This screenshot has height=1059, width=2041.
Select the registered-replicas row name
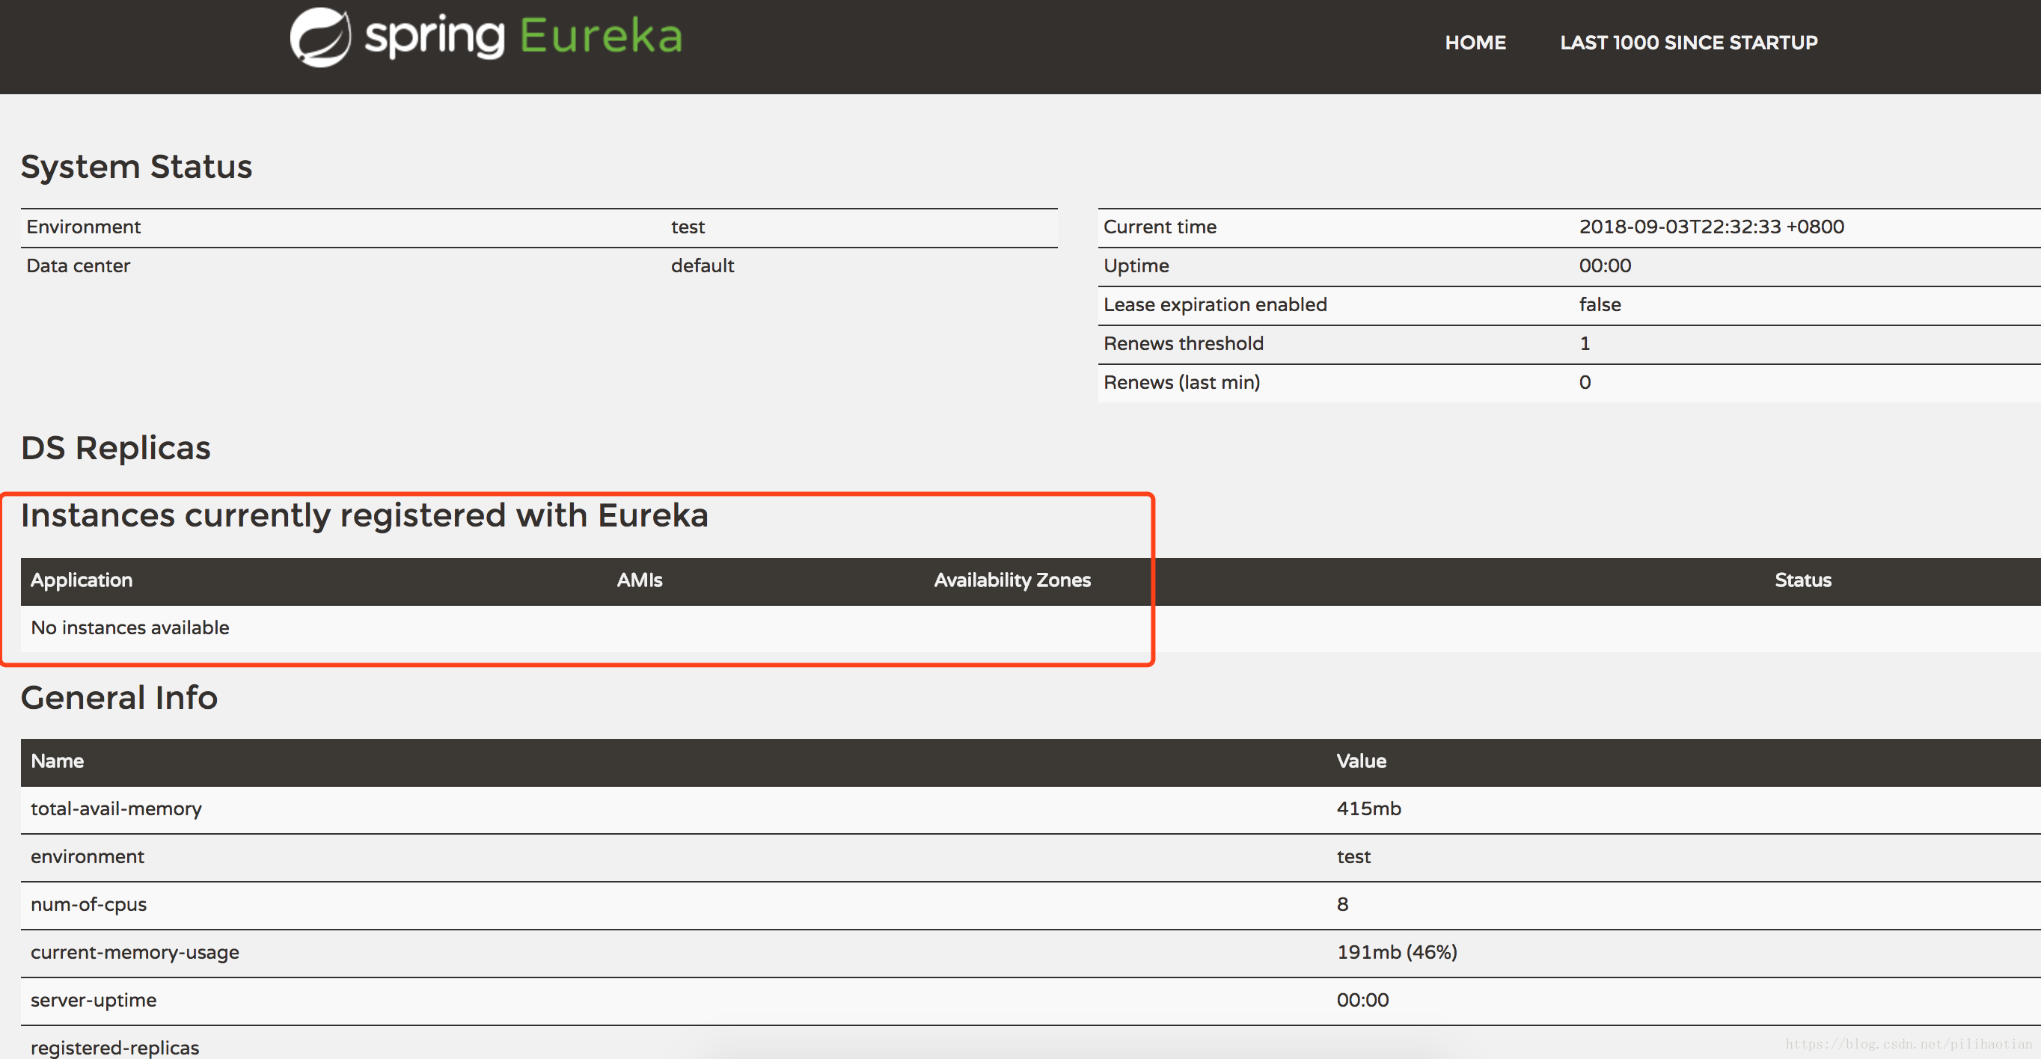115,1047
